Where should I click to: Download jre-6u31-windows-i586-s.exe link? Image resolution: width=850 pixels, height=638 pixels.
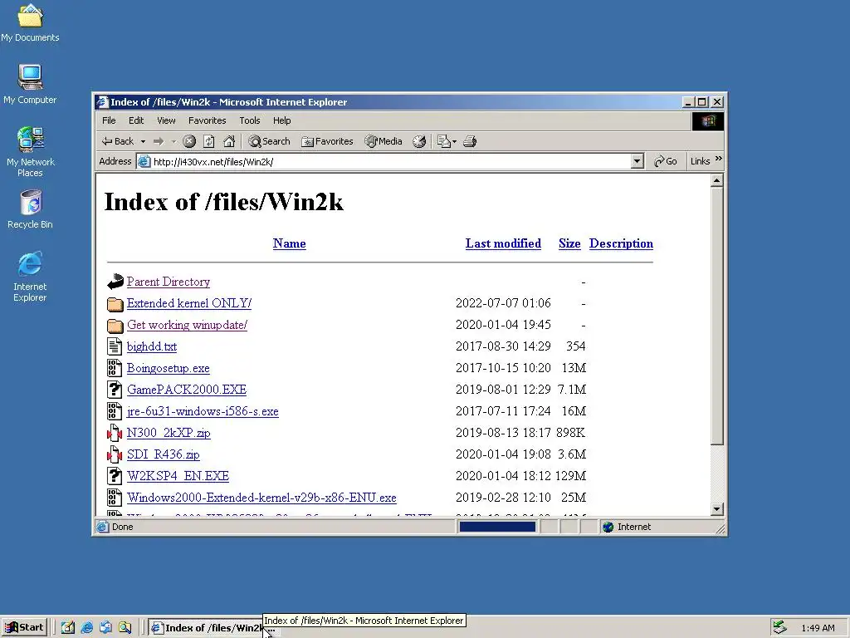tap(203, 411)
